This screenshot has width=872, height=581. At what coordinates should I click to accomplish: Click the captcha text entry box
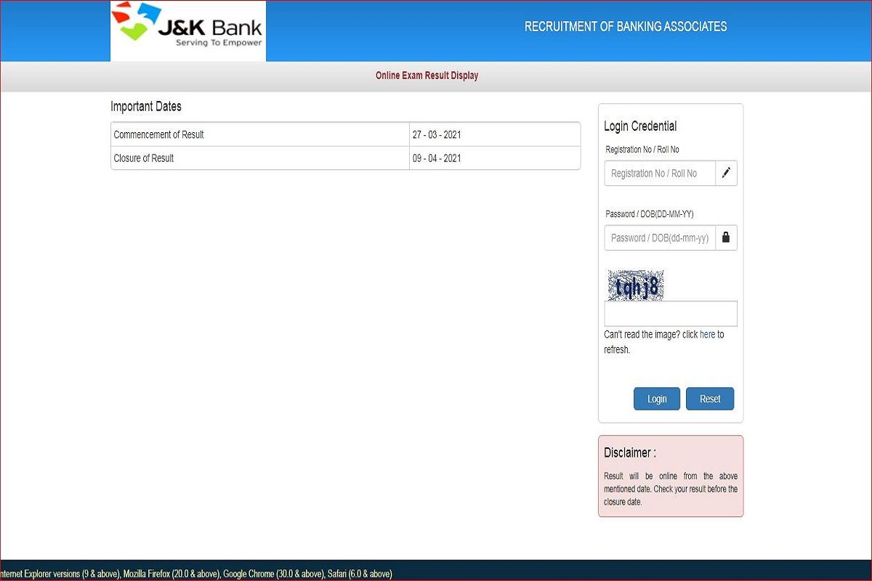pos(671,314)
